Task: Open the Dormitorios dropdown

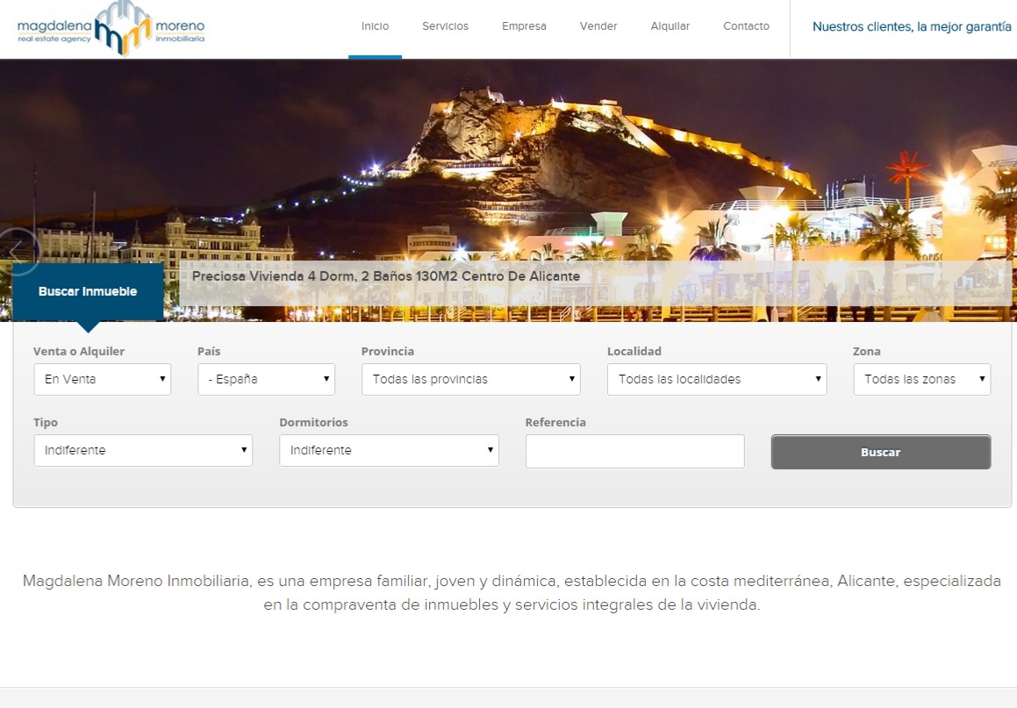Action: coord(389,451)
